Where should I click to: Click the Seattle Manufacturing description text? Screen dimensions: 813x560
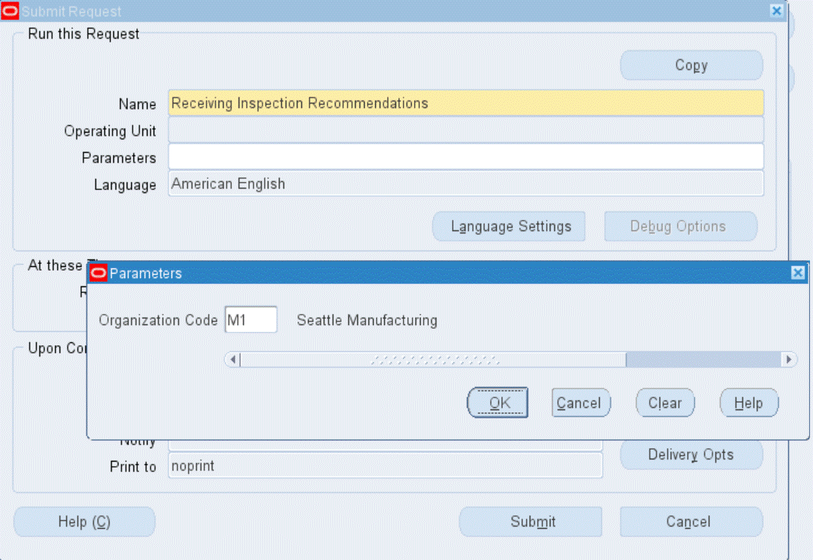click(x=366, y=321)
